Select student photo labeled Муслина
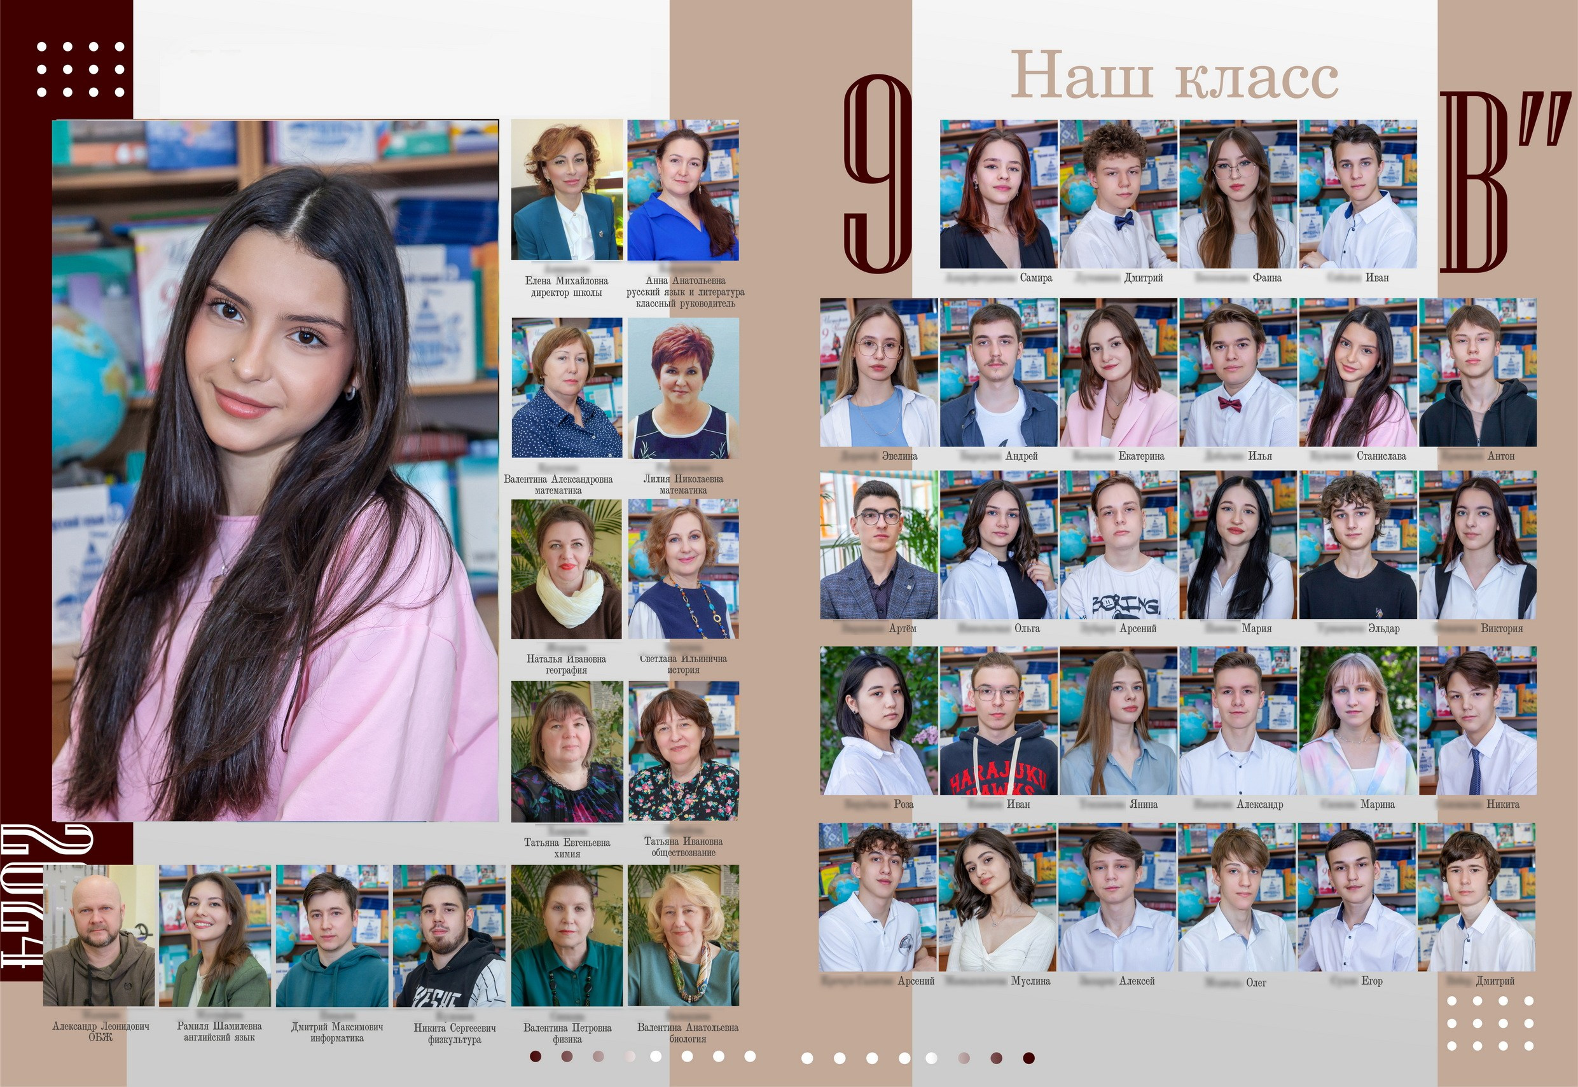Image resolution: width=1578 pixels, height=1087 pixels. [997, 897]
